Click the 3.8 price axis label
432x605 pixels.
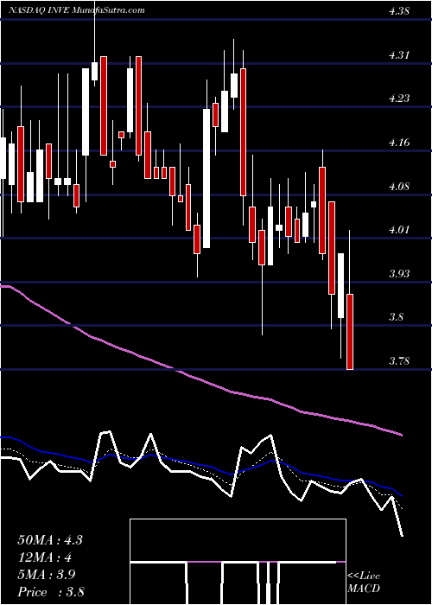(397, 317)
